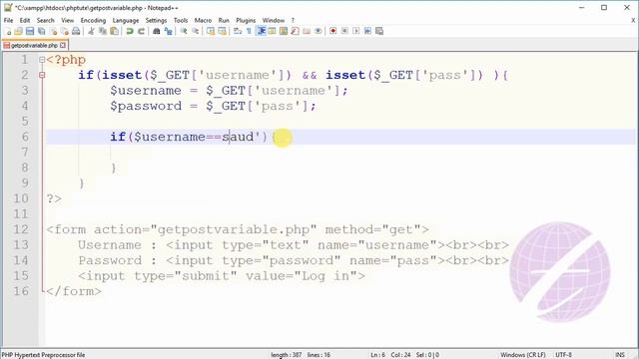
Task: Open the Macro menu
Action: (x=203, y=20)
